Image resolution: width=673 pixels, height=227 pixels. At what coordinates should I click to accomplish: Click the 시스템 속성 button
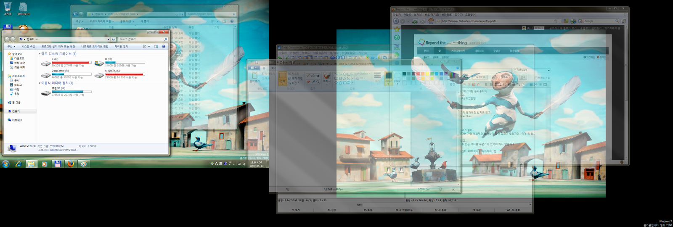(x=28, y=46)
